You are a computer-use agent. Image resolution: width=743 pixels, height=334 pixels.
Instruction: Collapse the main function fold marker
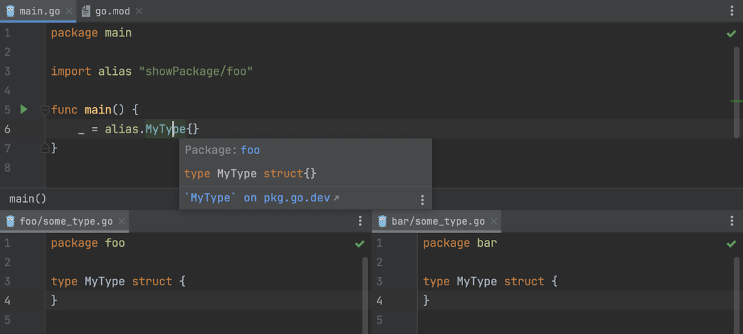tap(45, 109)
